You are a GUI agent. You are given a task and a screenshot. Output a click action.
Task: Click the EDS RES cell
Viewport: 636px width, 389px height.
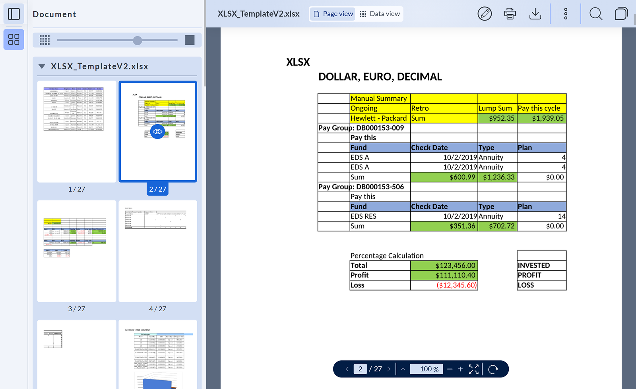tap(380, 216)
